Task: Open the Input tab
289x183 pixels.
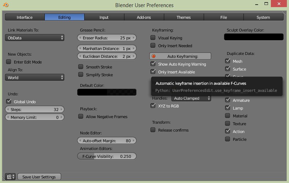Action: [x=104, y=17]
